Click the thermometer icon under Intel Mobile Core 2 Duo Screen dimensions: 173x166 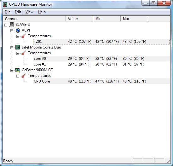[x=24, y=53]
